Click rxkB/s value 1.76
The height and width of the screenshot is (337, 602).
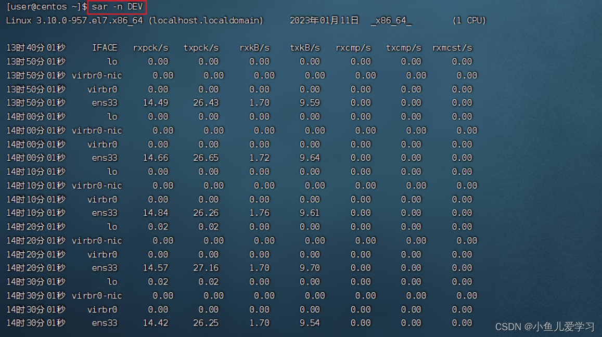pyautogui.click(x=260, y=213)
